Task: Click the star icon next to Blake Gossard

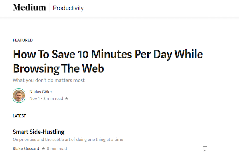Action: (43, 149)
